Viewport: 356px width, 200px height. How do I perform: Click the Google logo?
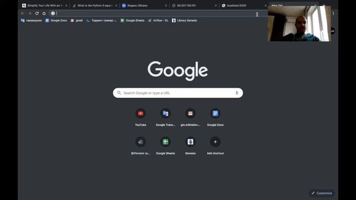coord(178,71)
